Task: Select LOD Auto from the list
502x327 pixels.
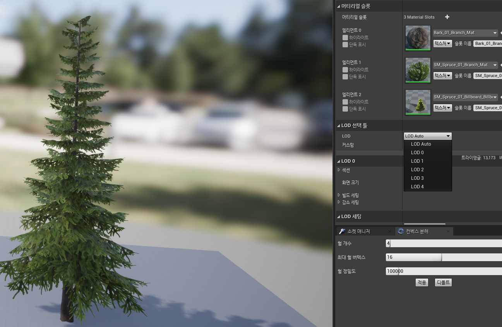Action: pyautogui.click(x=428, y=144)
